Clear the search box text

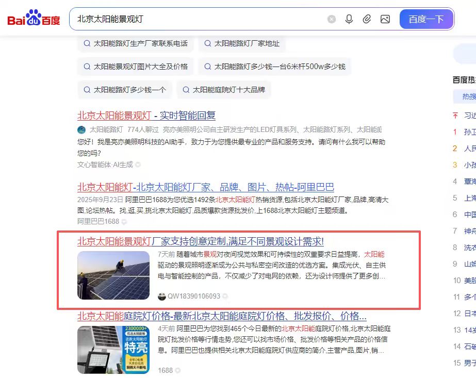click(332, 19)
